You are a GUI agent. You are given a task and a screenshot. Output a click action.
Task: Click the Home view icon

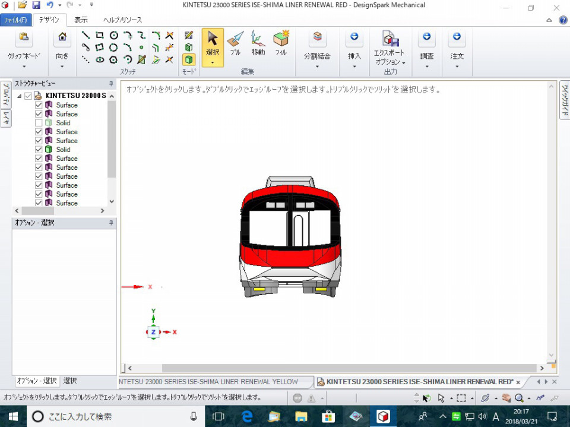coord(62,37)
